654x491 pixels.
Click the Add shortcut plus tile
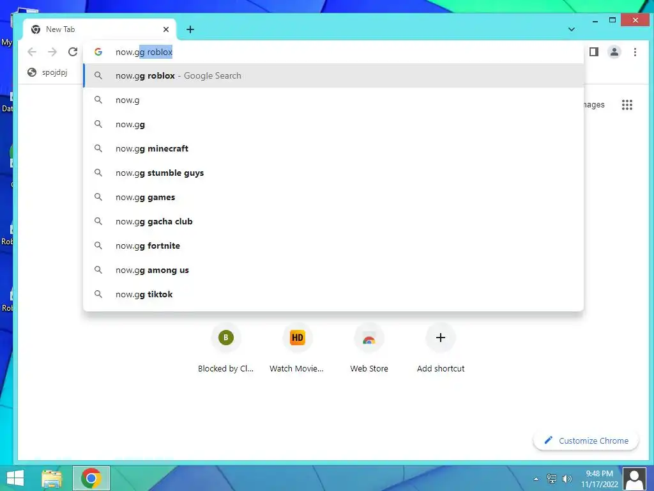click(441, 348)
